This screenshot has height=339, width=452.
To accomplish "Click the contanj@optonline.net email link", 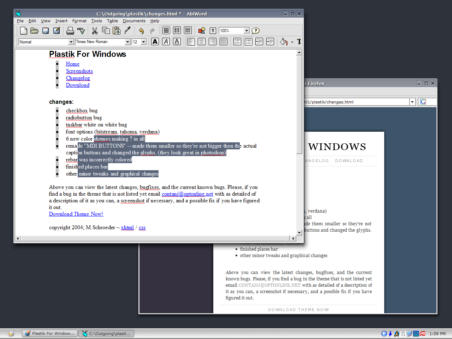I will [x=188, y=194].
